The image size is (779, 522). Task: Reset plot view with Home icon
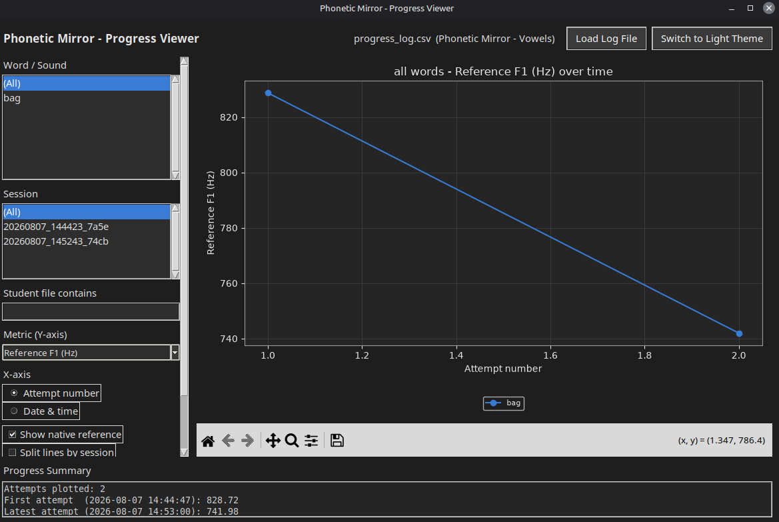pyautogui.click(x=208, y=441)
